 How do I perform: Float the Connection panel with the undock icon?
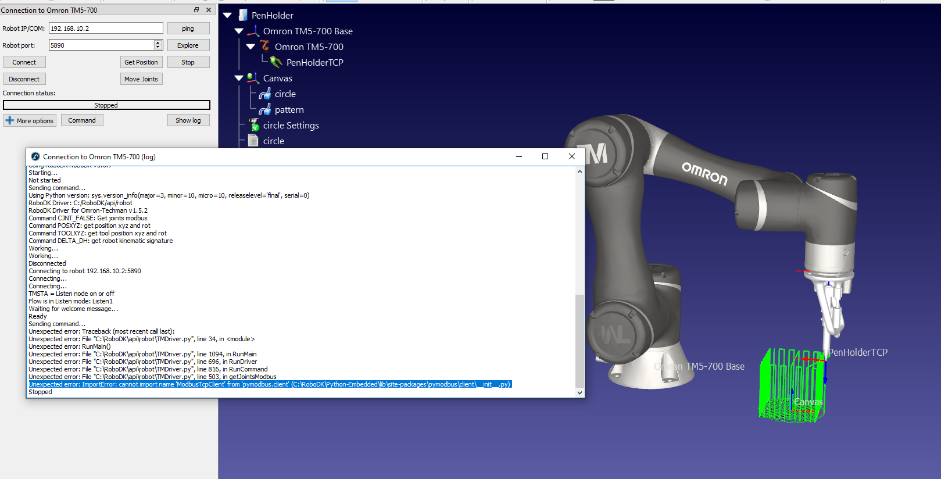196,10
